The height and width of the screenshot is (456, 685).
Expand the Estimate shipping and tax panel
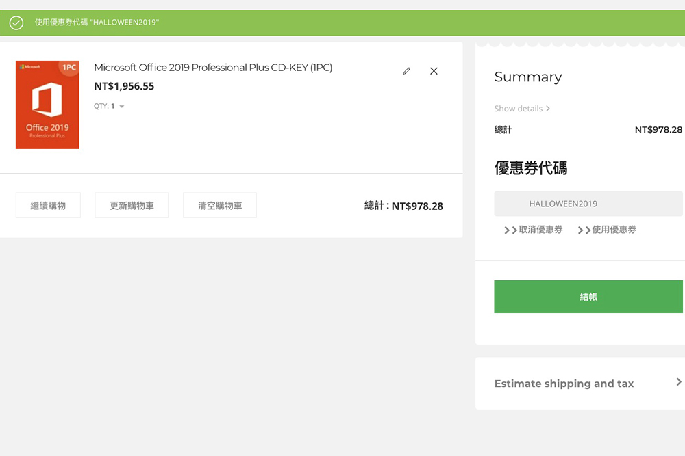coord(564,384)
